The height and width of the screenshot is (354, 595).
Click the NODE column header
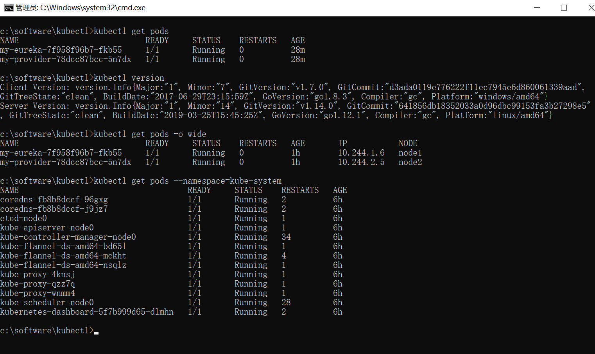point(408,143)
